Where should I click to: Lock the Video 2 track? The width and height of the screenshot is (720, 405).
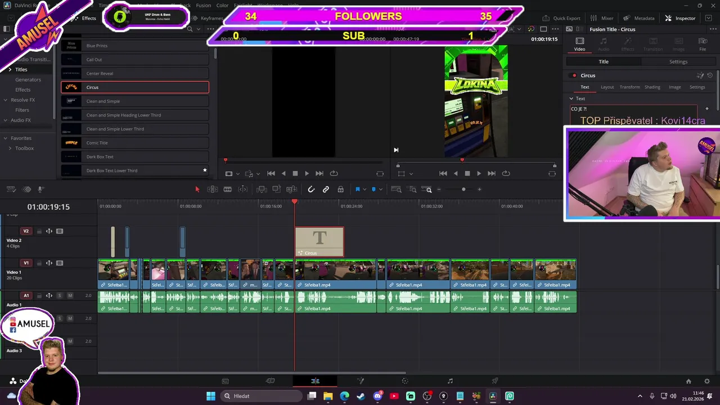click(x=39, y=231)
